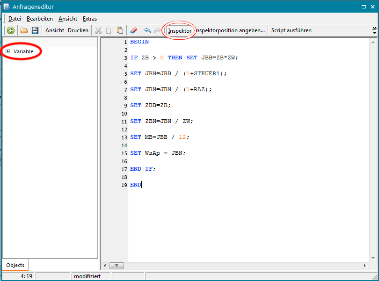Click RAZ in line 7
Image resolution: width=379 pixels, height=281 pixels.
click(199, 90)
